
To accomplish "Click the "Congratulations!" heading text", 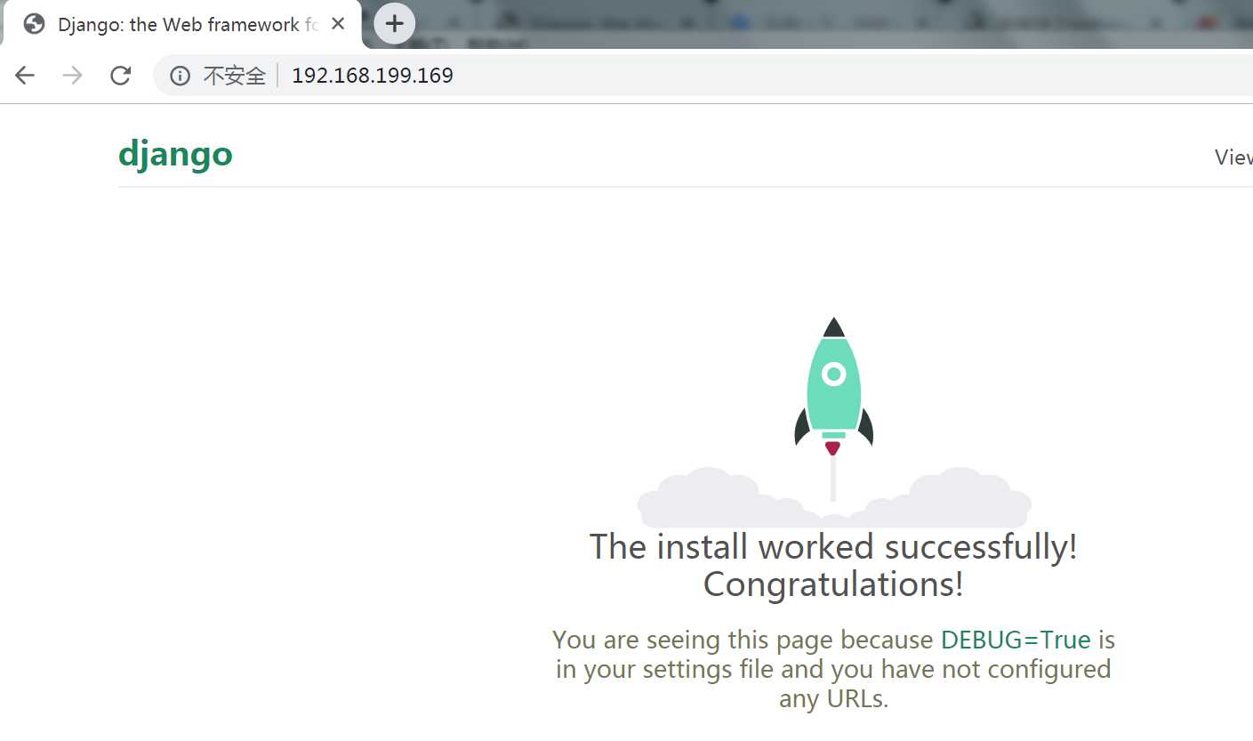I will [x=833, y=584].
